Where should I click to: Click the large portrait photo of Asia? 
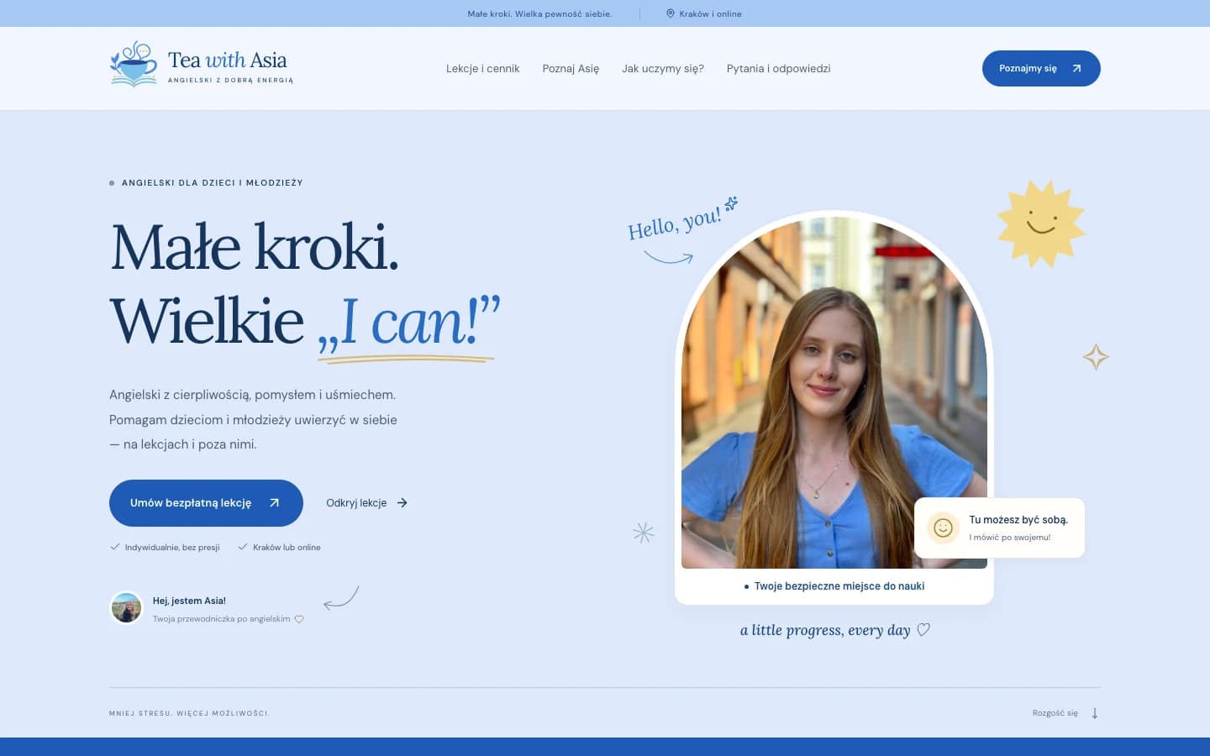834,392
